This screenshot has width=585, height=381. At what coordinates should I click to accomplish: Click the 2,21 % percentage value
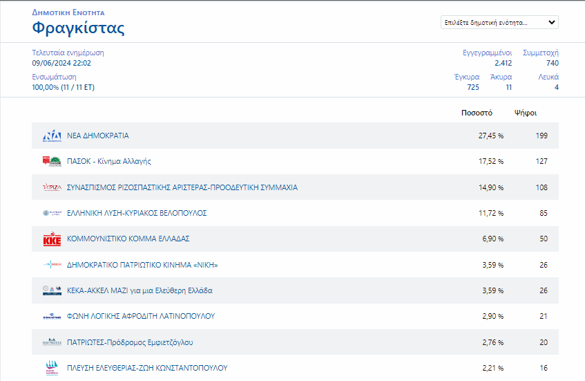click(x=493, y=368)
